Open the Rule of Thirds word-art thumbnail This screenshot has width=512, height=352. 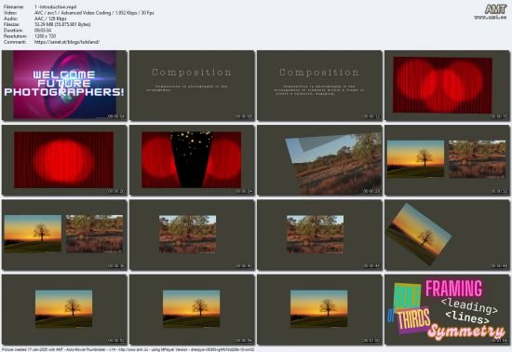click(x=448, y=310)
